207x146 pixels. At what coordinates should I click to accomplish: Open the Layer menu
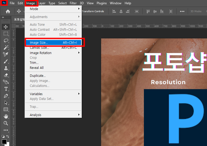tap(42, 3)
